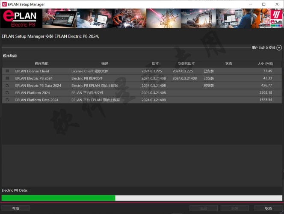Click the 取消 cancel button

[x=268, y=208]
